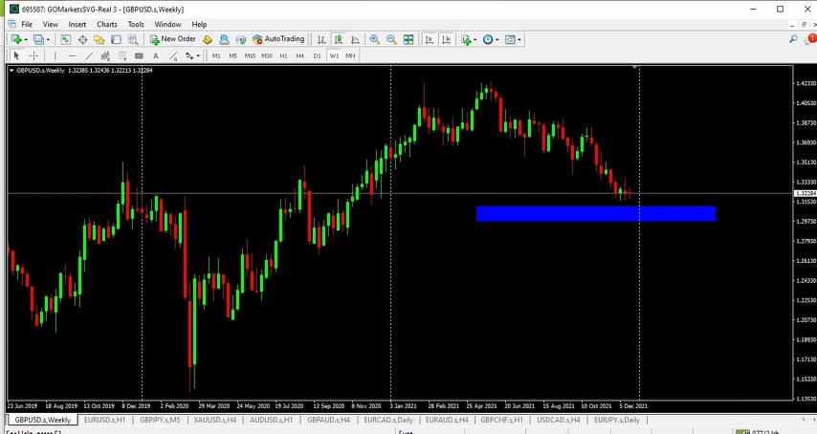This screenshot has height=434, width=817.
Task: Switch chart to line chart style
Action: coord(355,39)
